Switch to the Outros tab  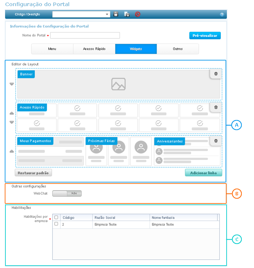point(177,49)
